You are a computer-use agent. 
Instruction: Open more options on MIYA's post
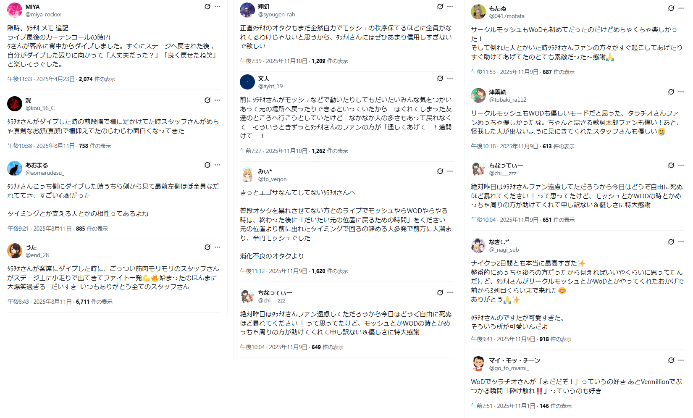(x=217, y=7)
